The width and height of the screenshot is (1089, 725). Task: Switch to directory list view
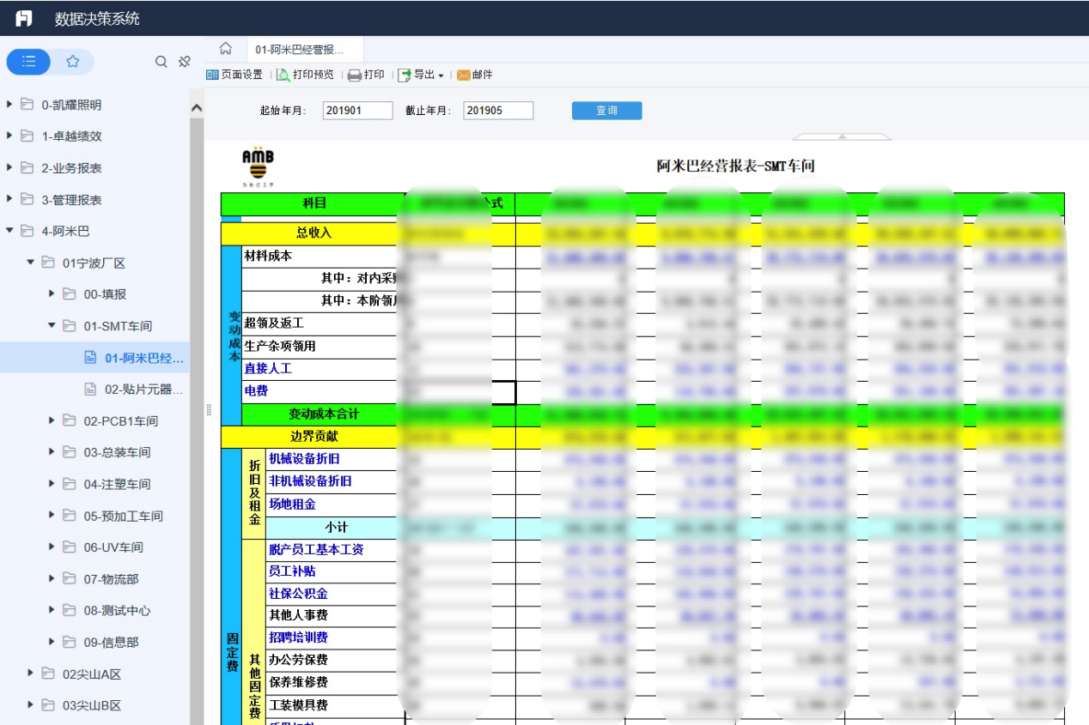pyautogui.click(x=29, y=62)
